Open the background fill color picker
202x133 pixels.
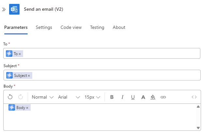(x=153, y=97)
